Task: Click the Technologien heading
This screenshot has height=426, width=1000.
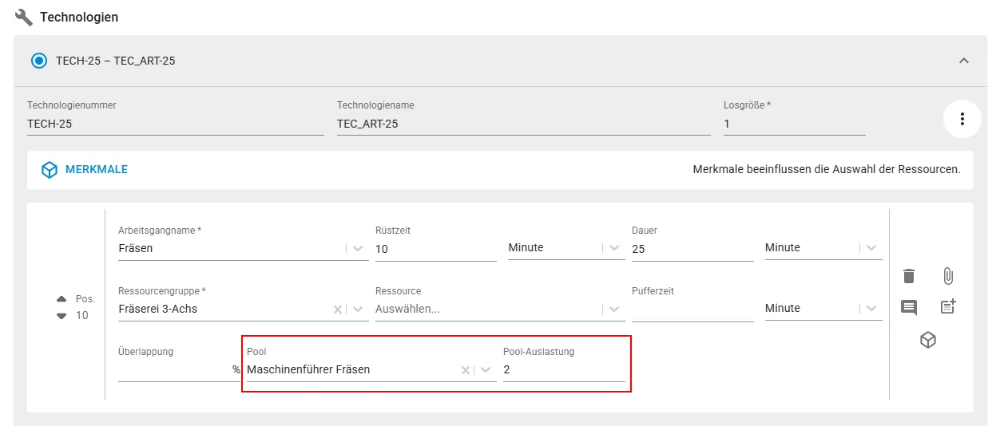Action: coord(79,17)
